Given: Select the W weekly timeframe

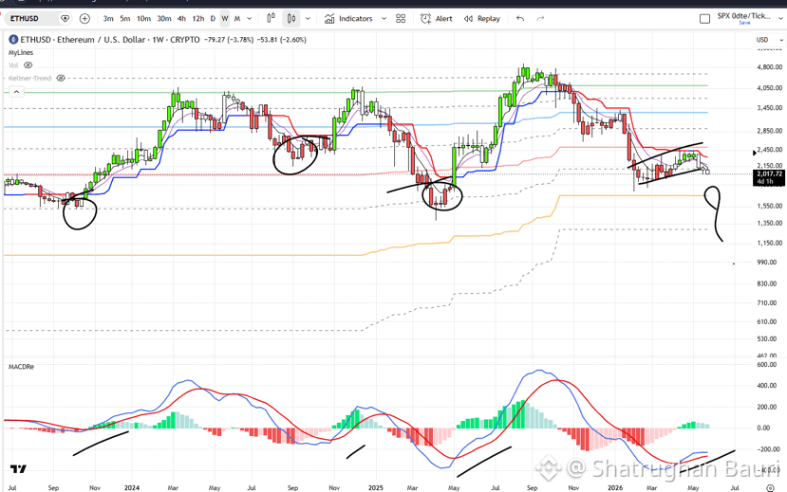Looking at the screenshot, I should pos(225,19).
